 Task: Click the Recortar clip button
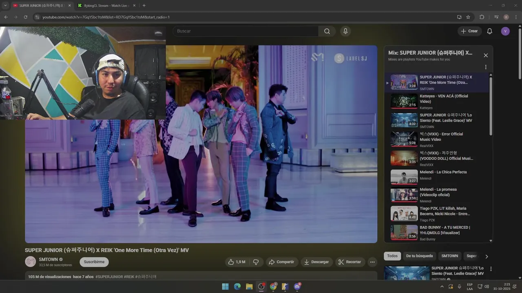pyautogui.click(x=350, y=262)
